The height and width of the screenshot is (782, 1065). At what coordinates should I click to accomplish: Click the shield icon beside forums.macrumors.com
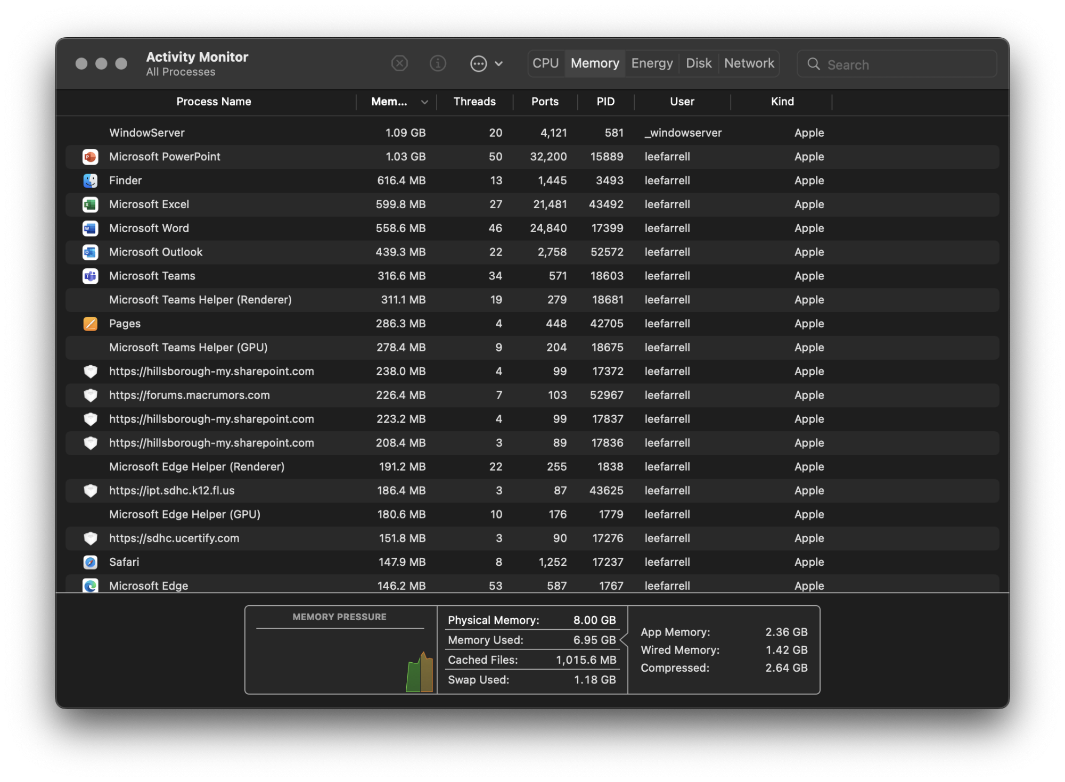click(91, 396)
